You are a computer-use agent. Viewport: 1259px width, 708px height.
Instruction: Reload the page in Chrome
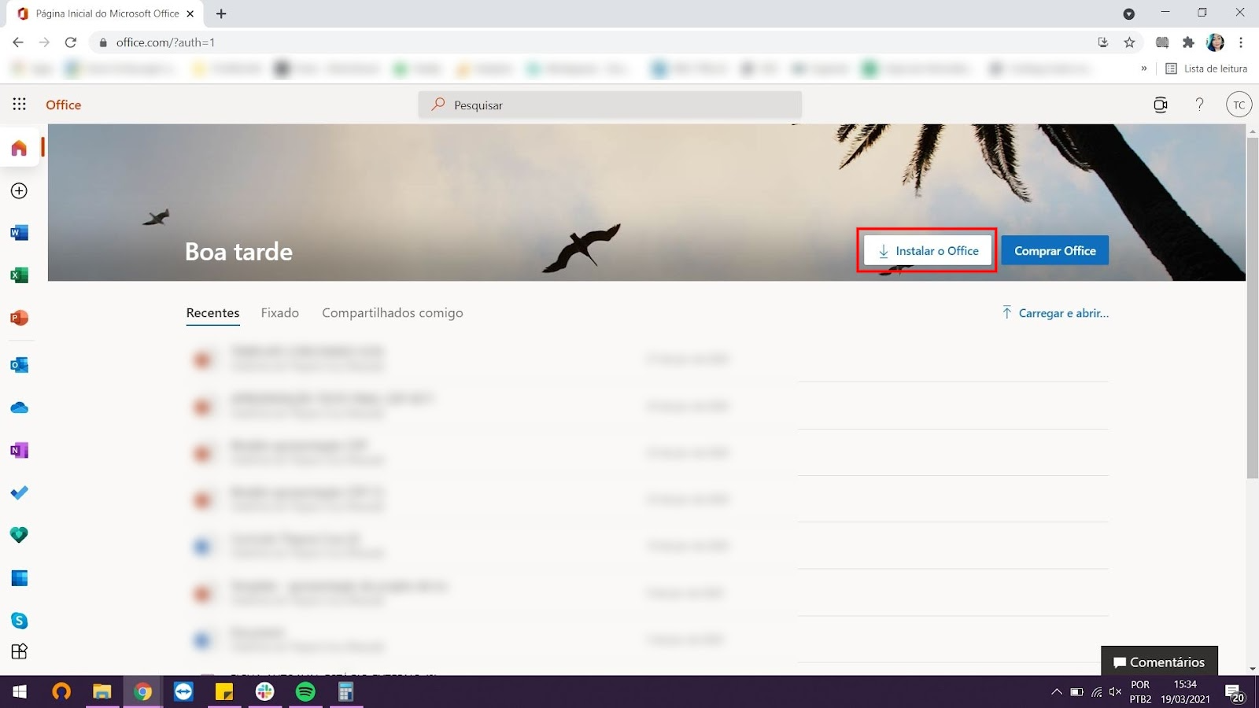pos(71,42)
